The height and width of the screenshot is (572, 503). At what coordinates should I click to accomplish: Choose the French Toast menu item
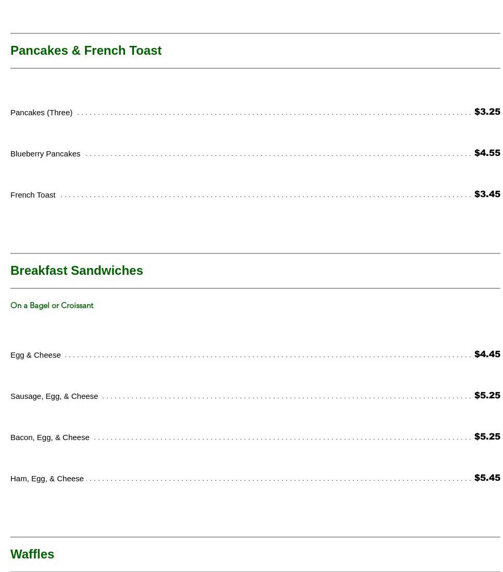pos(33,195)
